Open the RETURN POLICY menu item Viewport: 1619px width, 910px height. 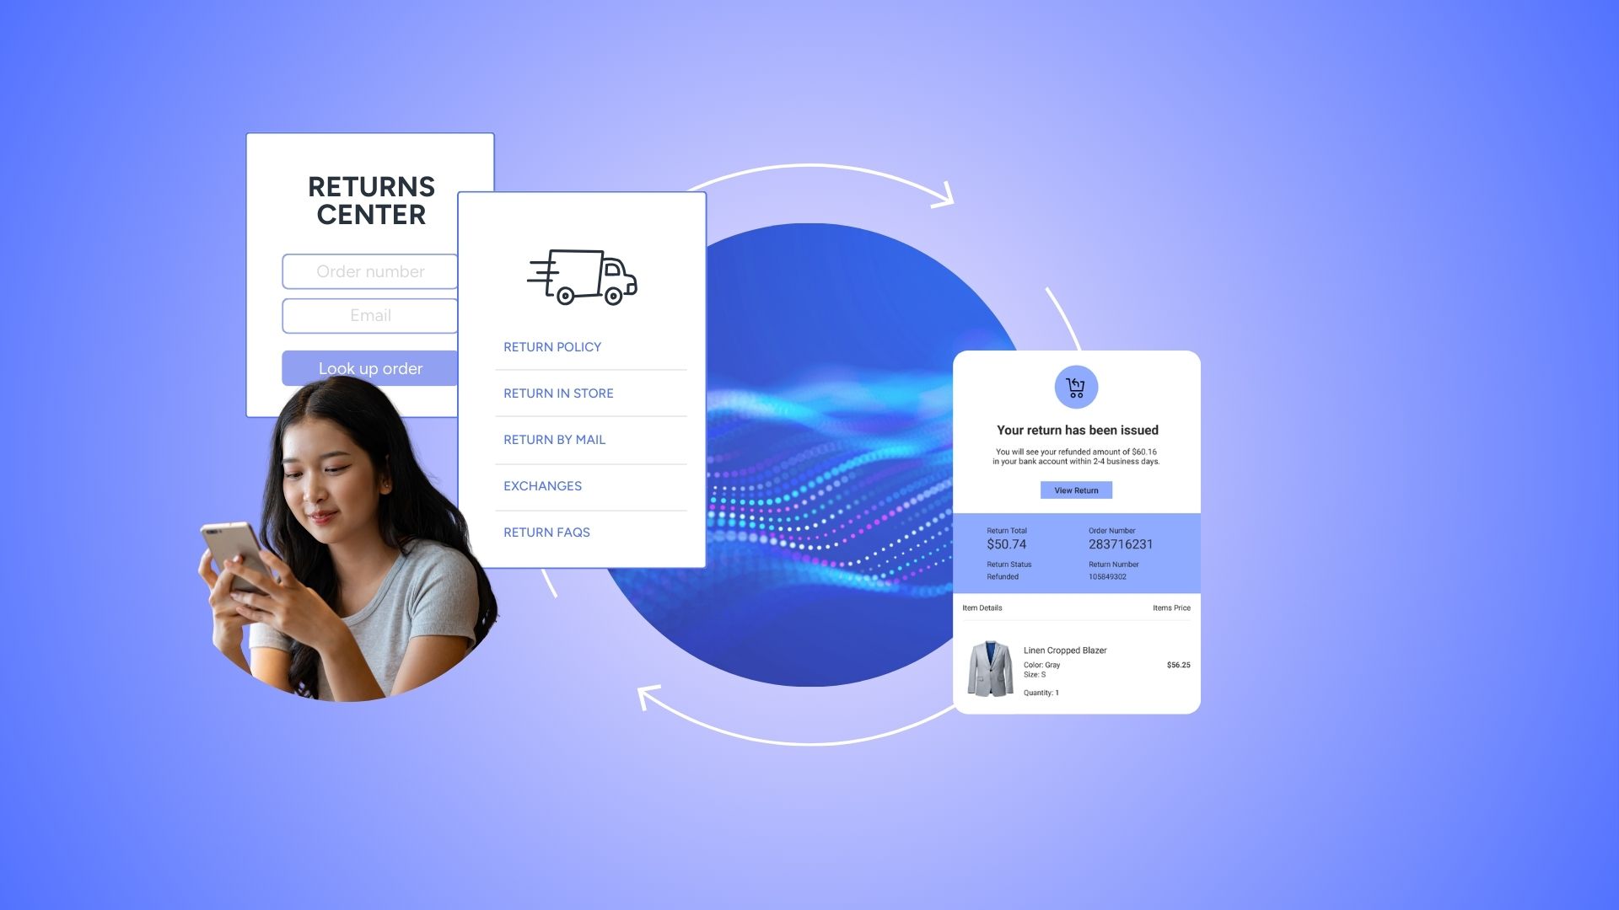point(552,347)
